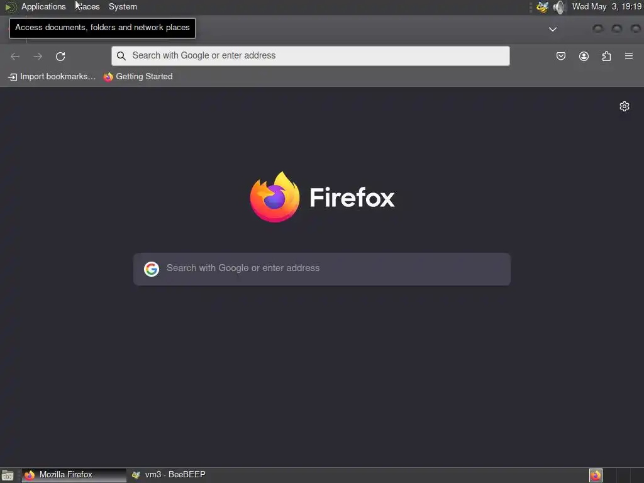Switch to vm3 - BeeBEEP window in taskbar
The image size is (644, 483).
click(x=169, y=475)
